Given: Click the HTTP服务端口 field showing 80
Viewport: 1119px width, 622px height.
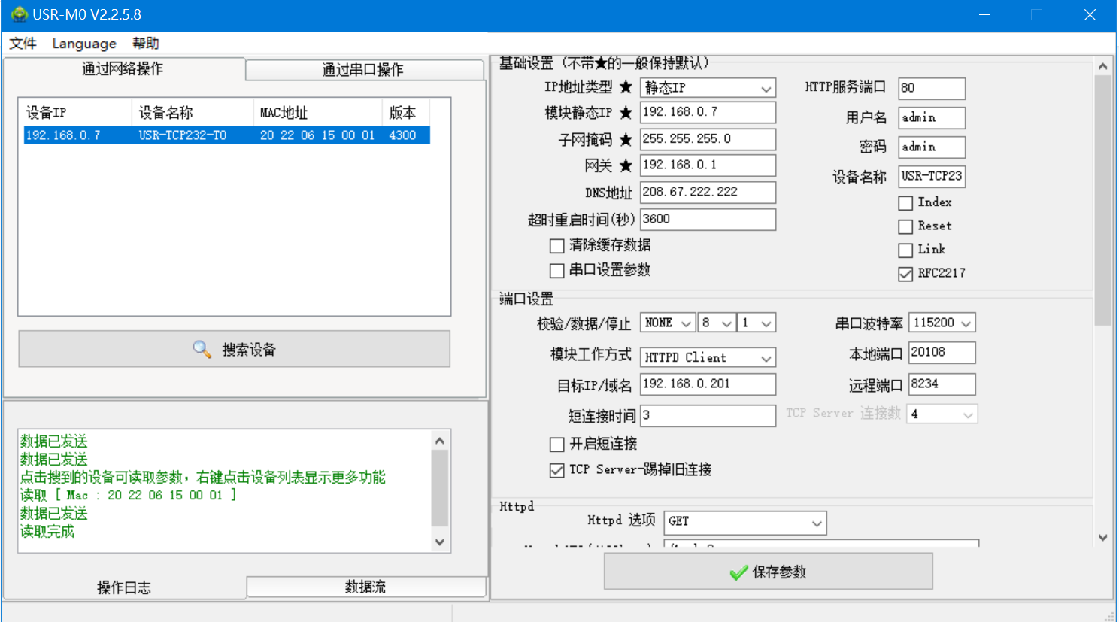Looking at the screenshot, I should pos(932,88).
